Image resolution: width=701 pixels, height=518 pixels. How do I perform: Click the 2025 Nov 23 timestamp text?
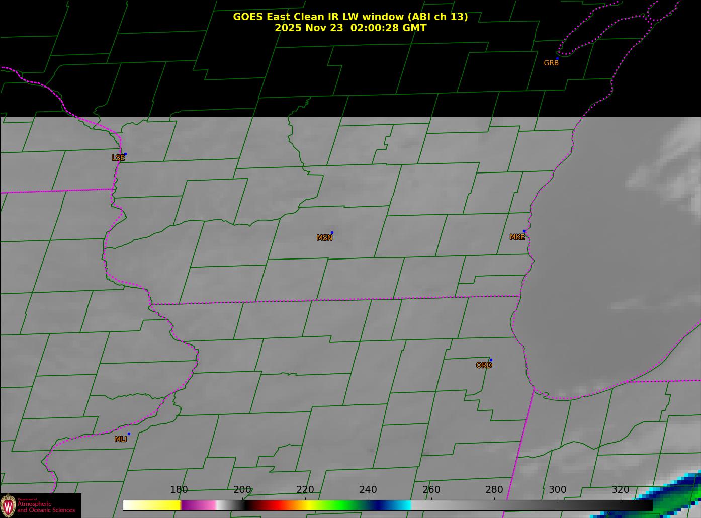click(x=350, y=28)
